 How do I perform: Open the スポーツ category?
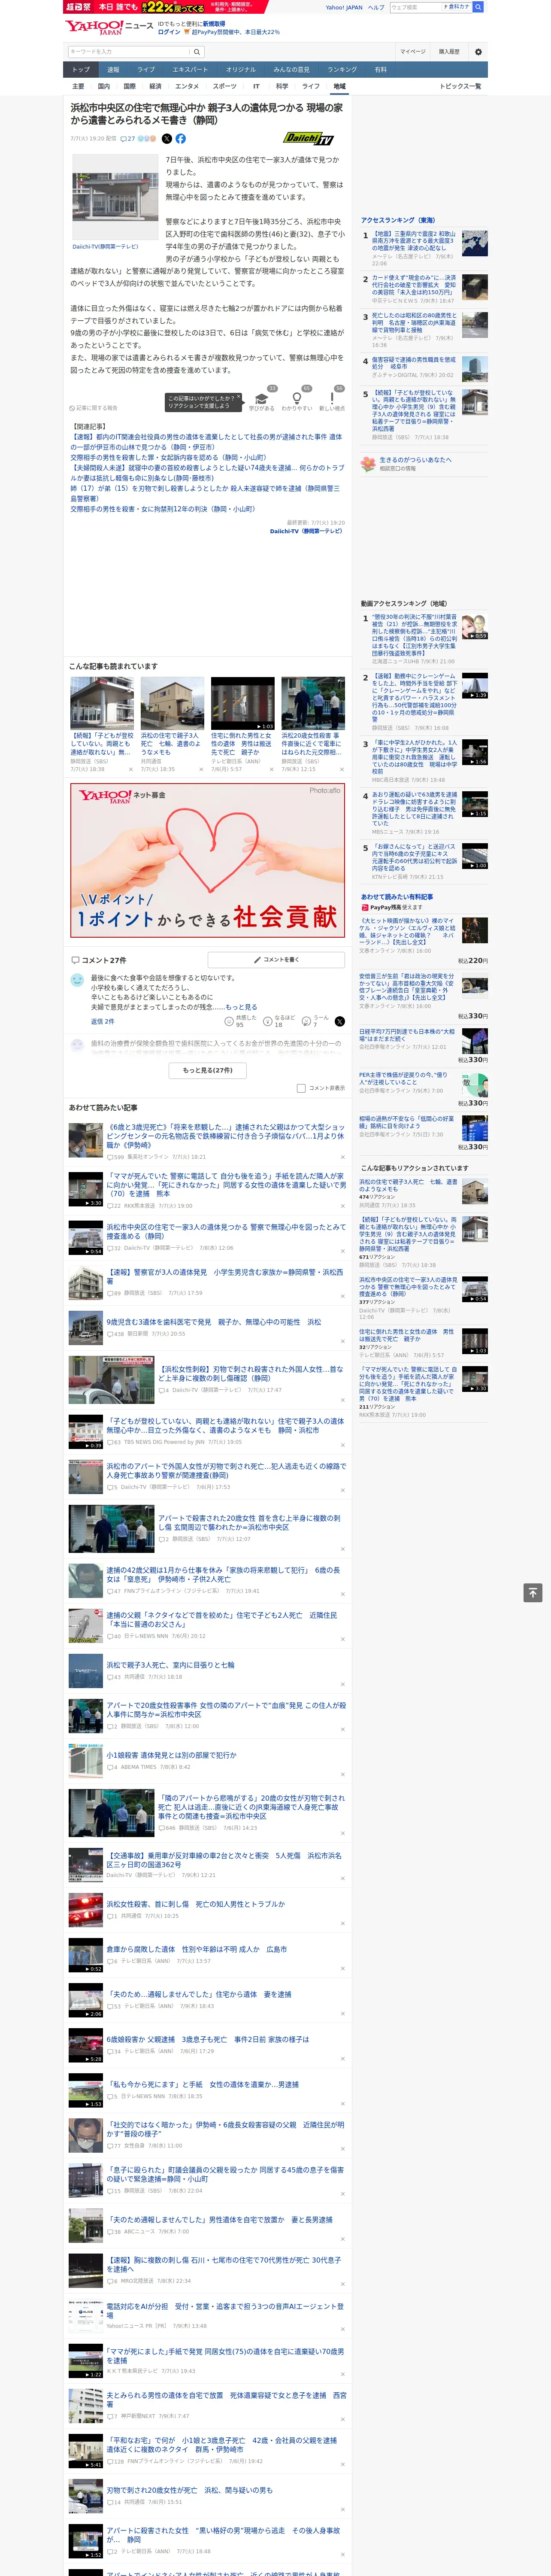[x=225, y=86]
